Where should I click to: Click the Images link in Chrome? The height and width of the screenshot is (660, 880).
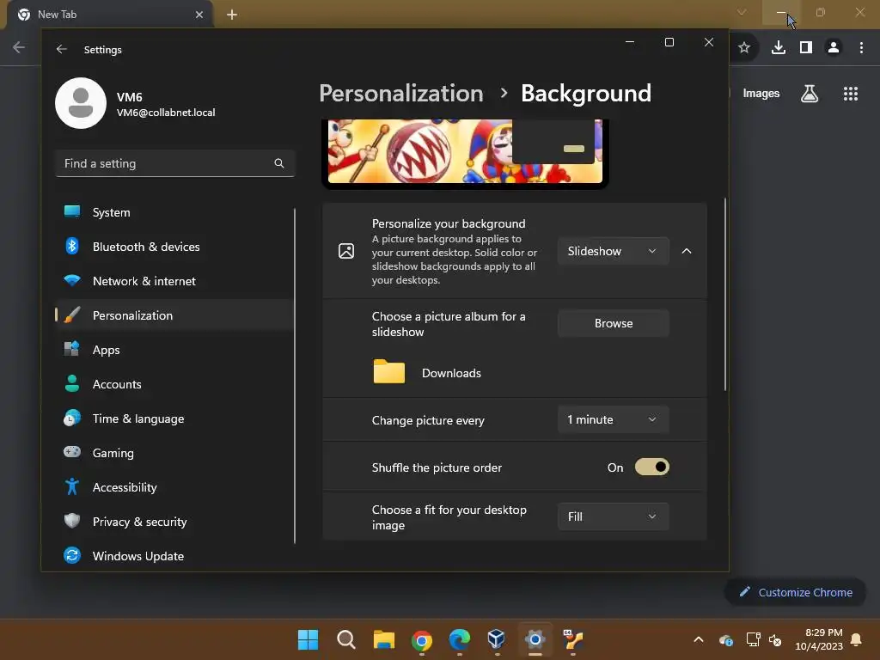pos(761,93)
